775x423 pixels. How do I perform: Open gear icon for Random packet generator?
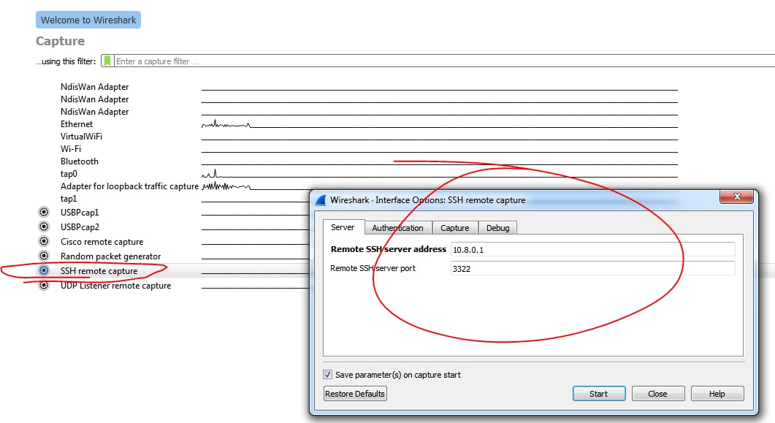[x=44, y=256]
